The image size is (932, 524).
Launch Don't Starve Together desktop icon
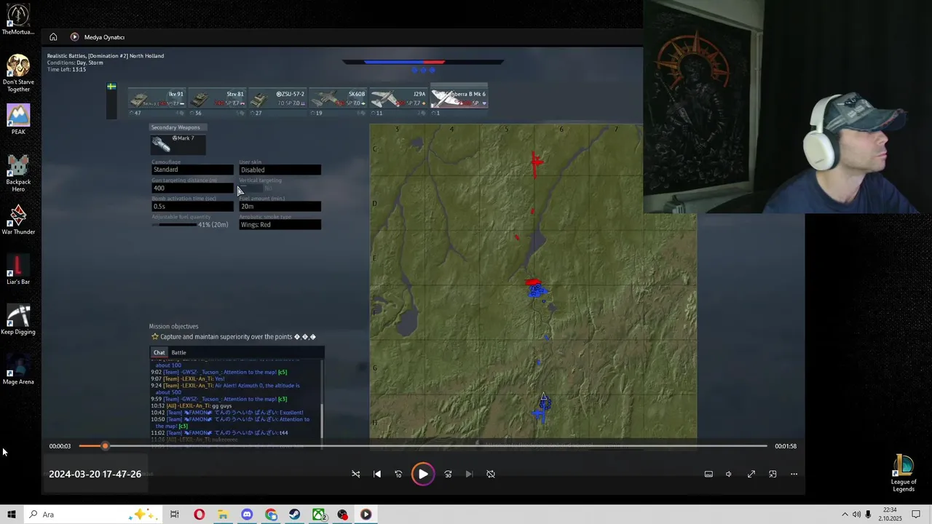coord(18,73)
